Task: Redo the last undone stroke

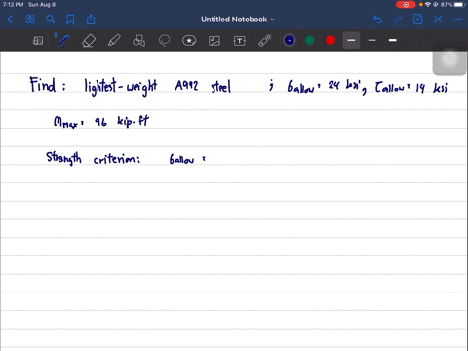Action: click(x=398, y=19)
